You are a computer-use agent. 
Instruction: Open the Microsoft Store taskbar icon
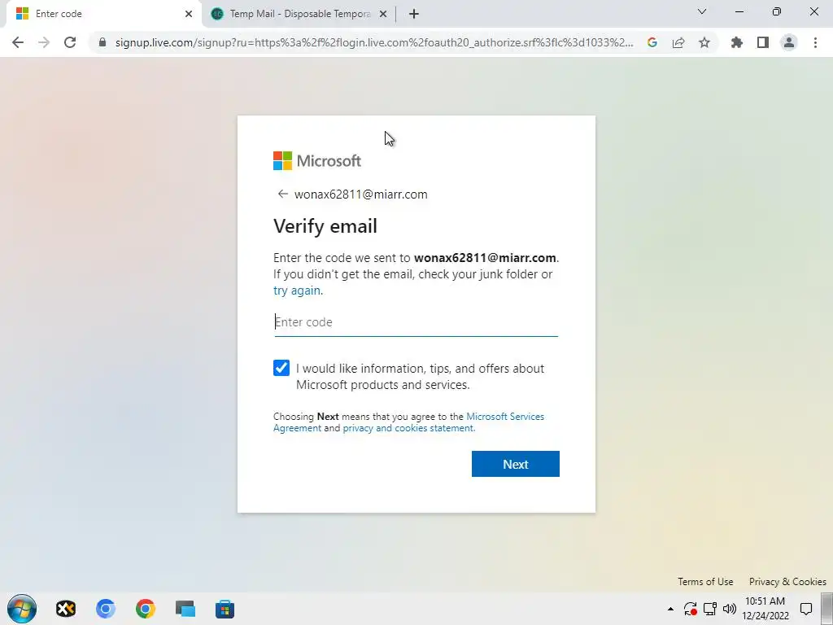pos(225,609)
